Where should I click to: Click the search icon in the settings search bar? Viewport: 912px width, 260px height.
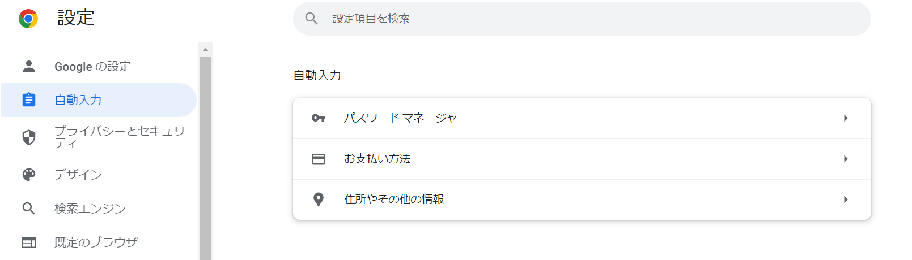coord(311,19)
